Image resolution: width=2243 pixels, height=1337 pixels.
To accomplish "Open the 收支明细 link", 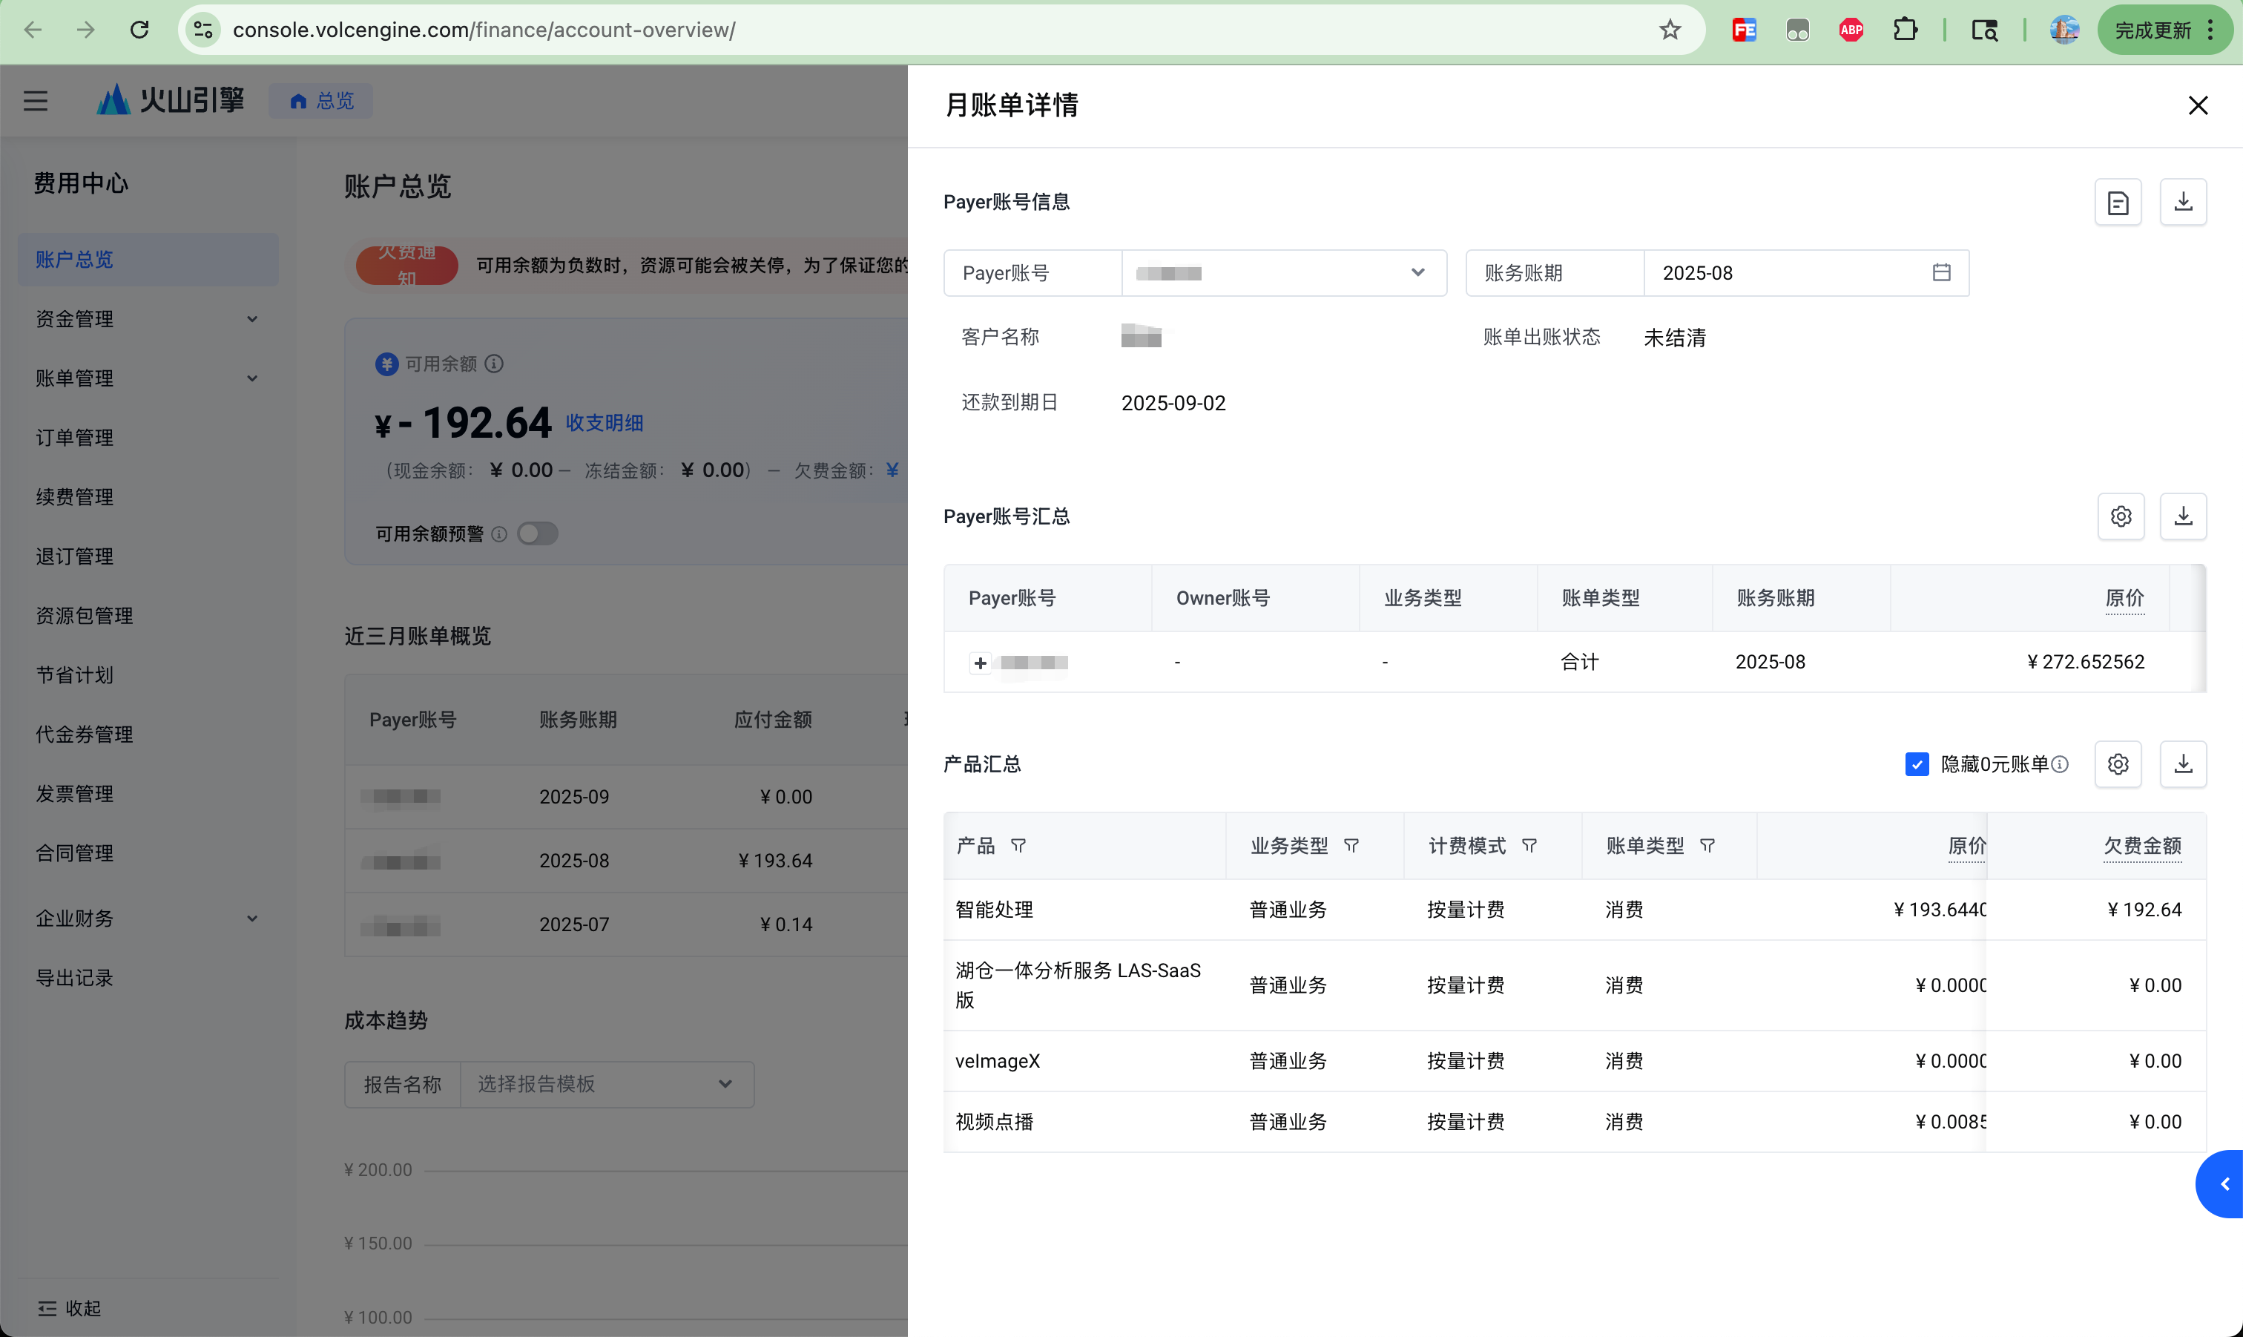I will point(603,423).
